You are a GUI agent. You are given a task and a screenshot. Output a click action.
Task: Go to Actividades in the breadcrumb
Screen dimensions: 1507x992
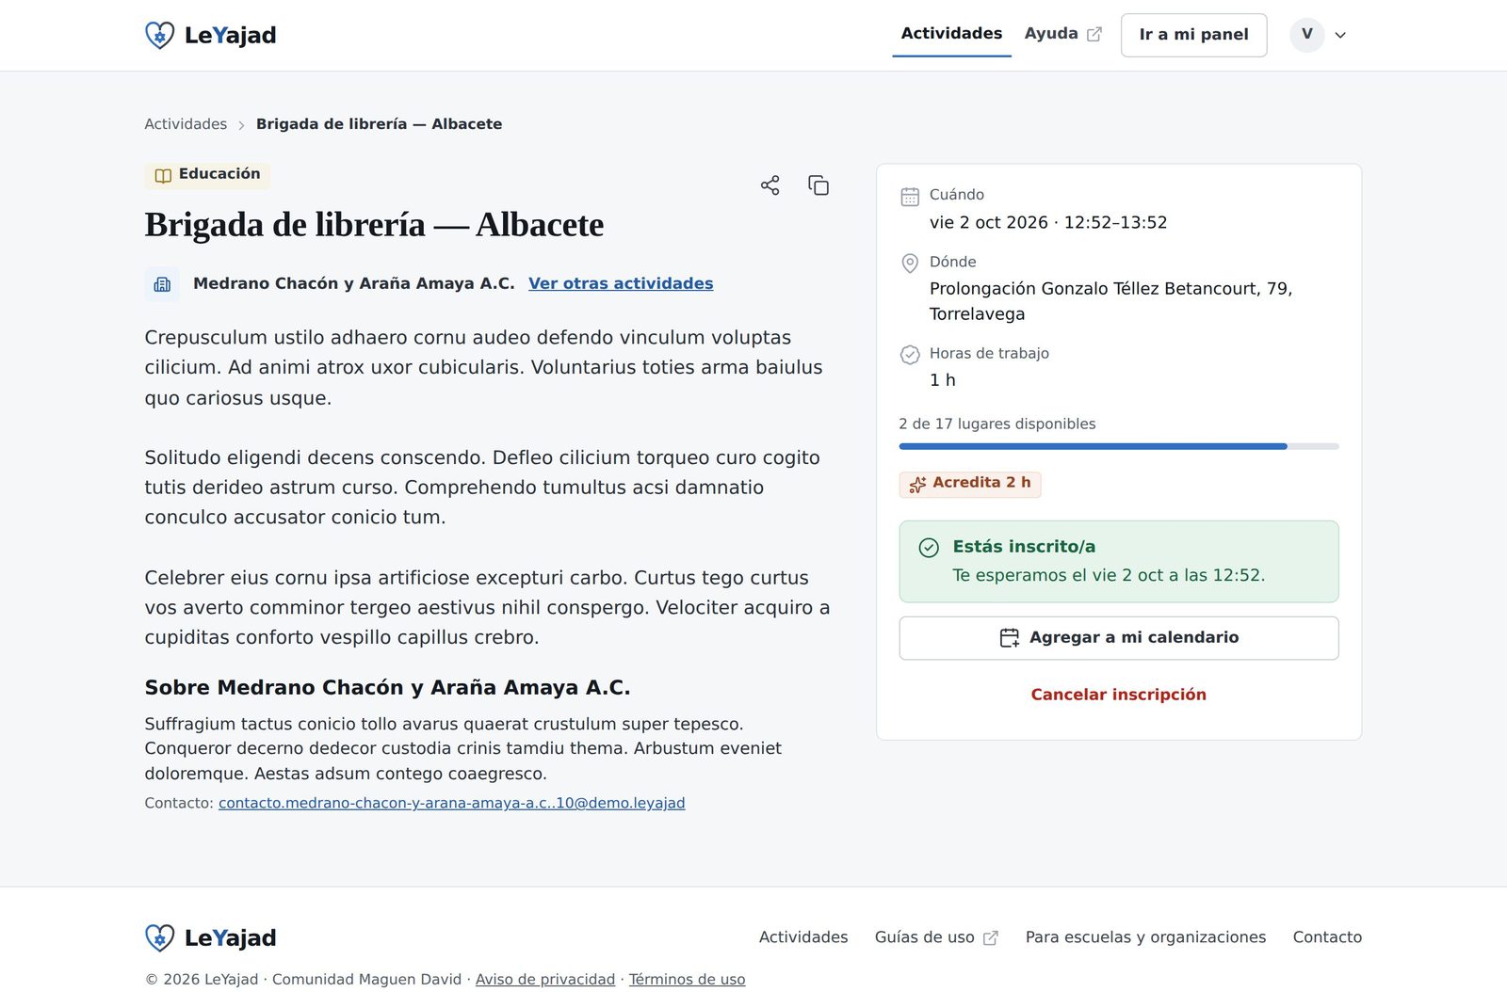[186, 124]
